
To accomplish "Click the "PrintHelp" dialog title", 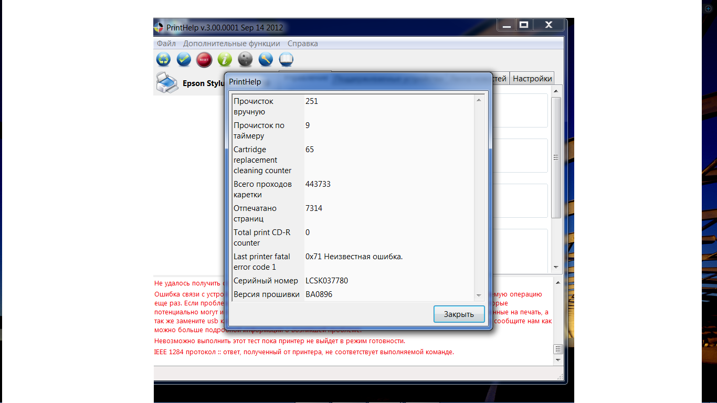I will 245,82.
